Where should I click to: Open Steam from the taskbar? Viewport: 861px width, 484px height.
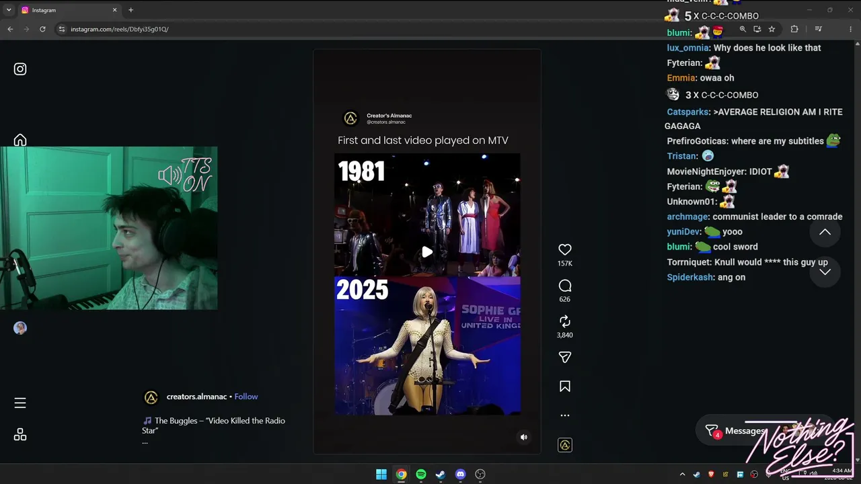(x=441, y=475)
